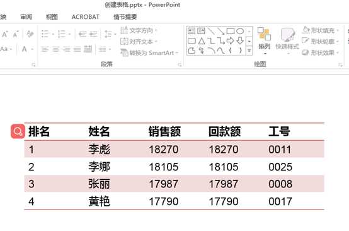The width and height of the screenshot is (349, 231).
Task: Apply the font color A button
Action: (25, 49)
